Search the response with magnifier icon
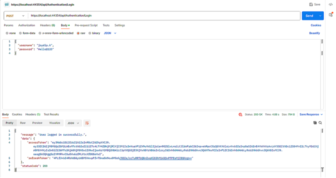The image size is (336, 178). (x=320, y=123)
